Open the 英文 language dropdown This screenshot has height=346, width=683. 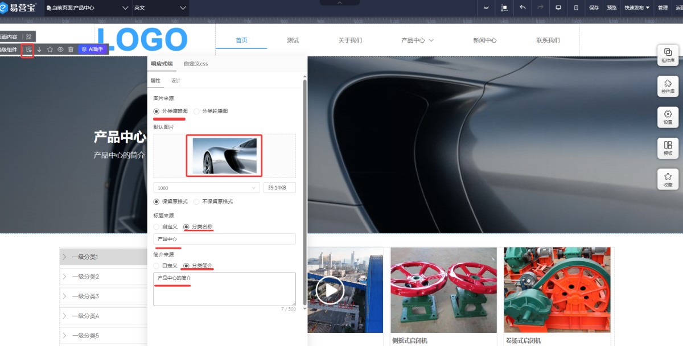pos(160,8)
